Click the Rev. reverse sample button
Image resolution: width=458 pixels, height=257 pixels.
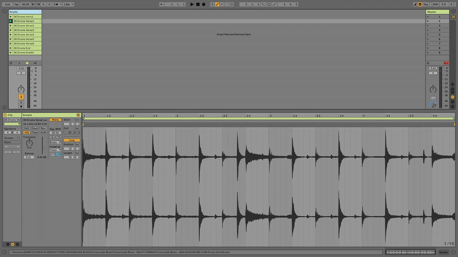coord(43,128)
